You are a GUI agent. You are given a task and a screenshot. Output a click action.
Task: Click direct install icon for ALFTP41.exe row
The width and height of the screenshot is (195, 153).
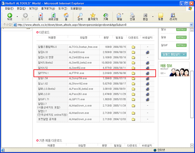(x=148, y=73)
